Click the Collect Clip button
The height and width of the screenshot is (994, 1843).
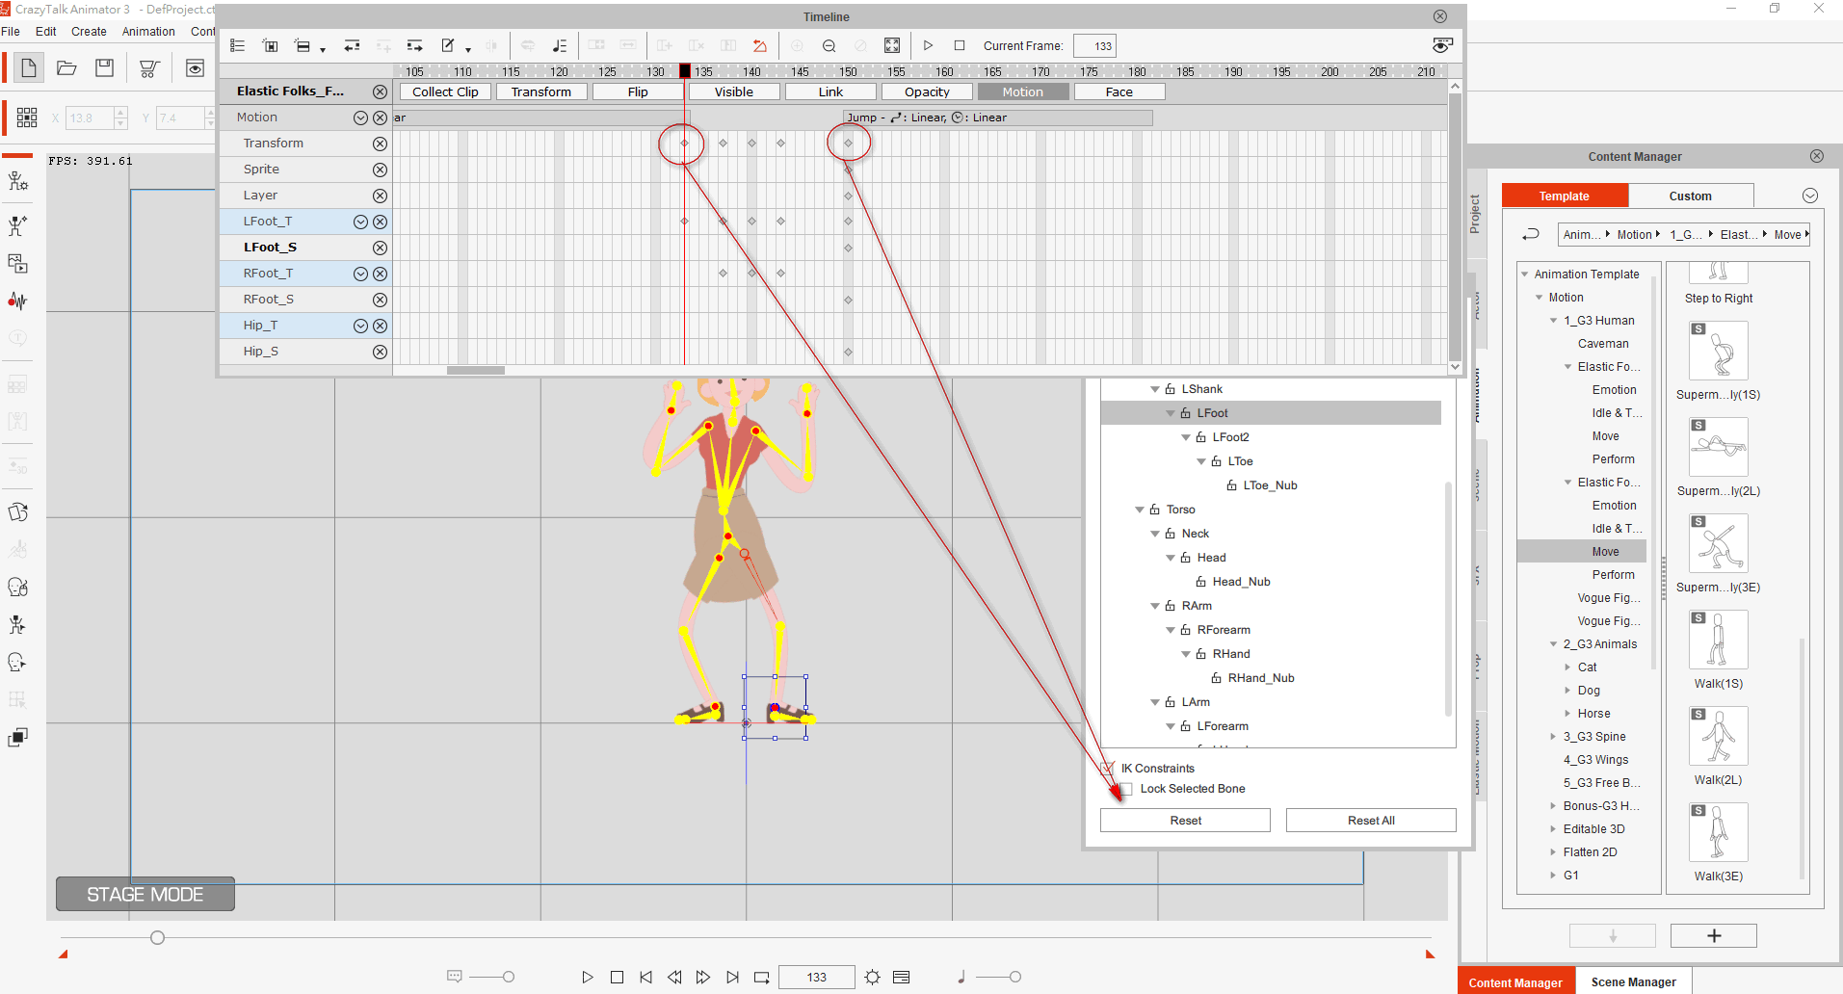445,92
